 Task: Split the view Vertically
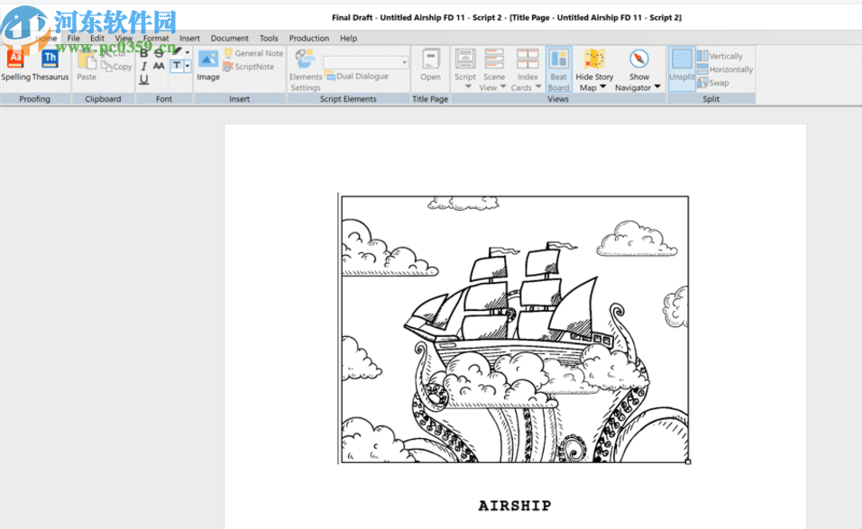[x=720, y=56]
